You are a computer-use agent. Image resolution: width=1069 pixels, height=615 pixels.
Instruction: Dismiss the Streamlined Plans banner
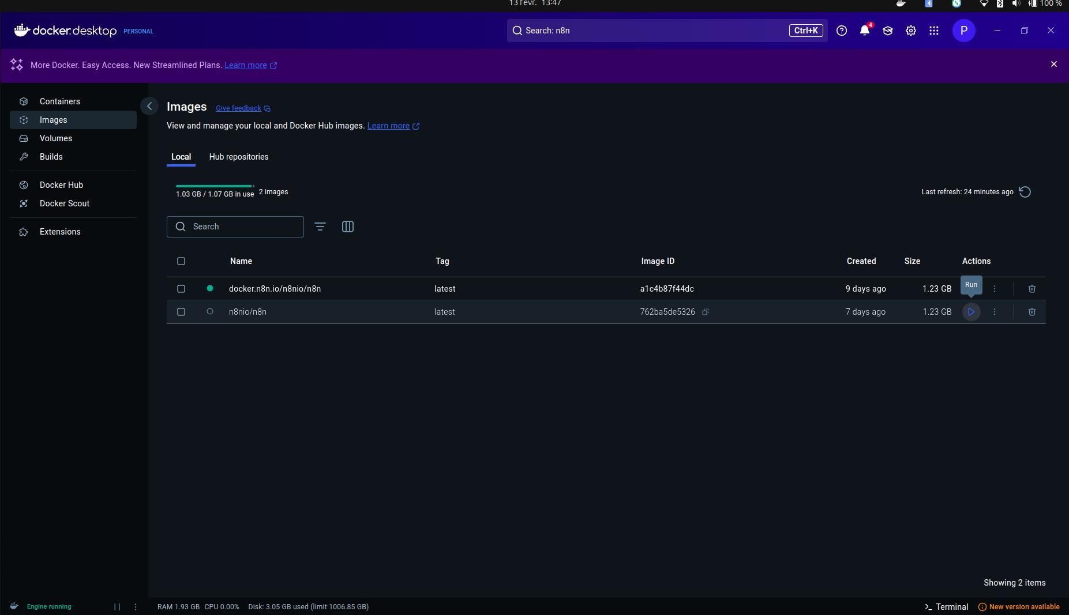[1054, 64]
